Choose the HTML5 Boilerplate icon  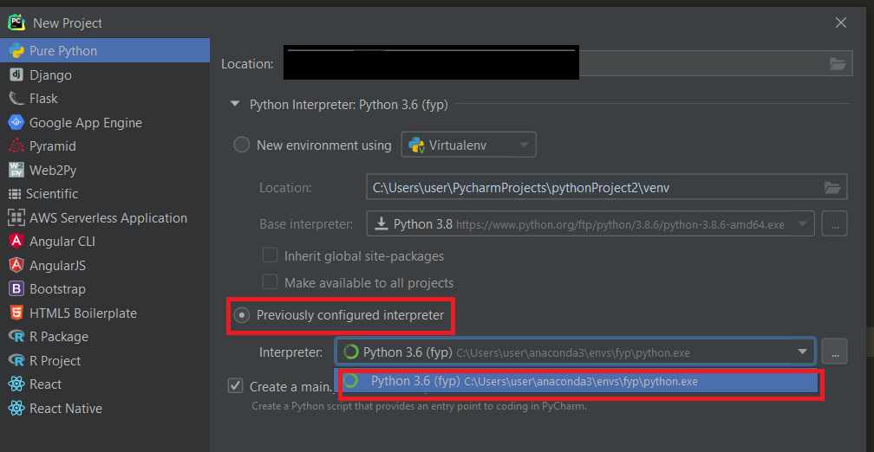pos(16,313)
